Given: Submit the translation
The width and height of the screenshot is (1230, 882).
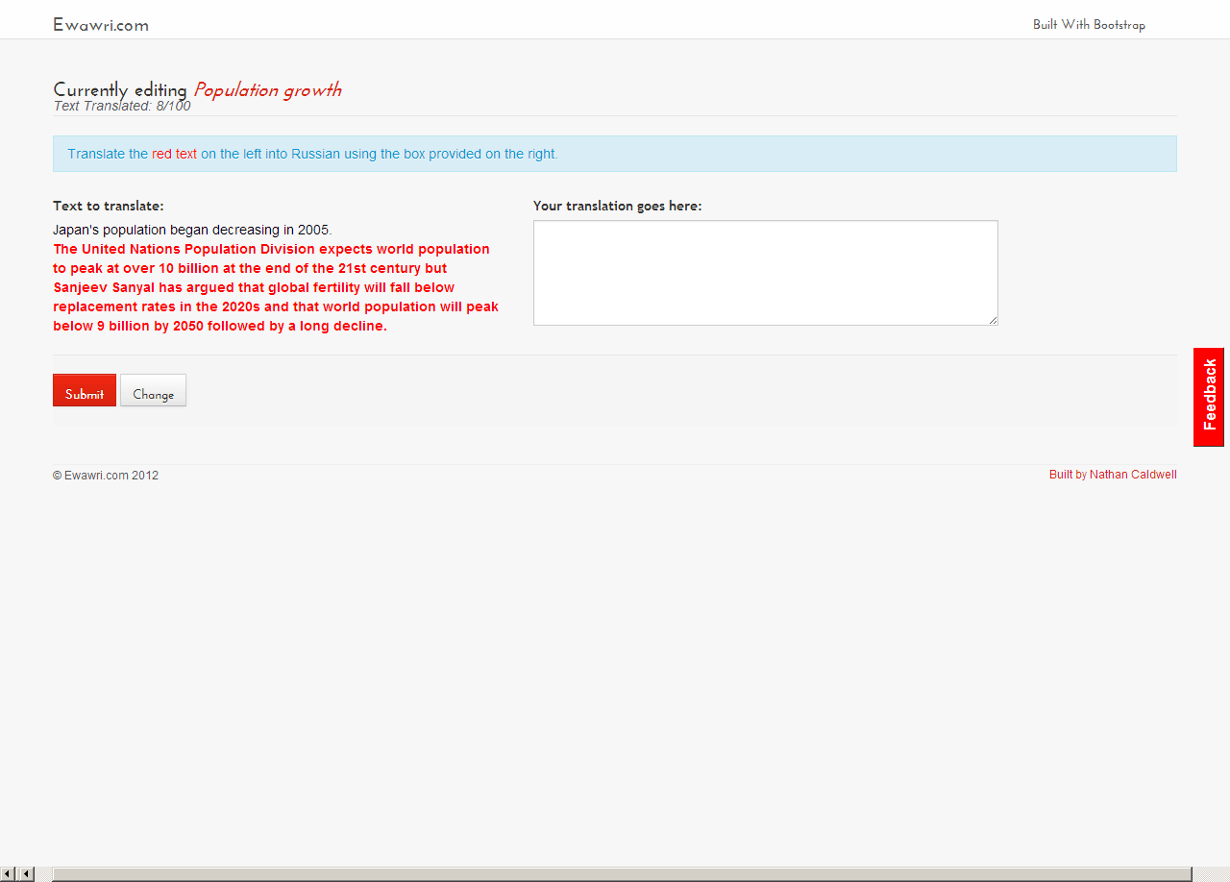Looking at the screenshot, I should pos(85,390).
